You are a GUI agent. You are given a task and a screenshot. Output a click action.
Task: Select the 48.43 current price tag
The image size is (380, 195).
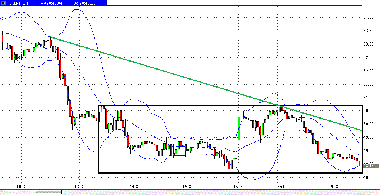click(371, 166)
